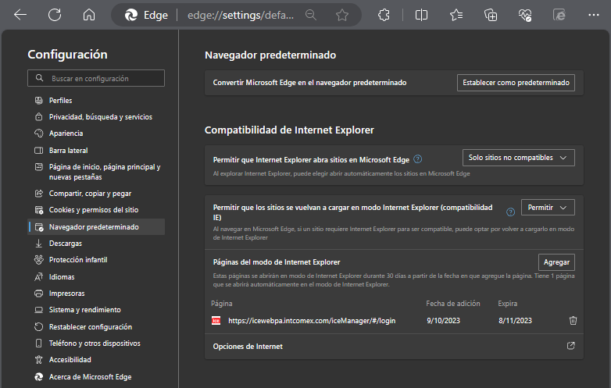Open the Extensions puzzle icon
Viewport: 611px width, 388px height.
[384, 15]
